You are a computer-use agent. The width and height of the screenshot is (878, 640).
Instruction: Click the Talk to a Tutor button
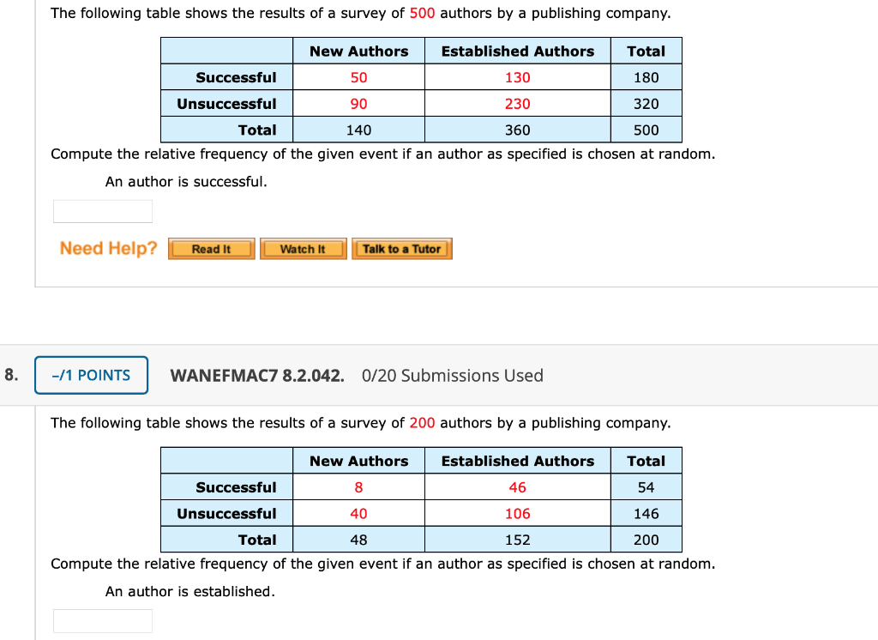pos(401,249)
